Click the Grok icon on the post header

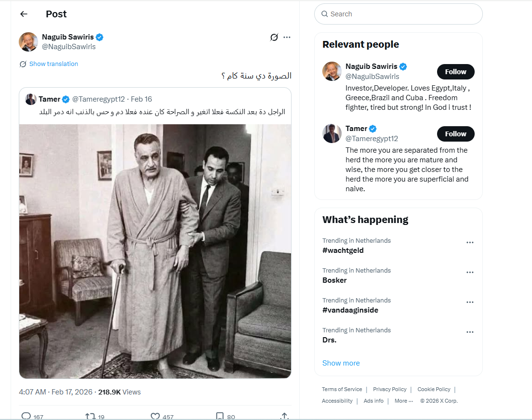[274, 37]
